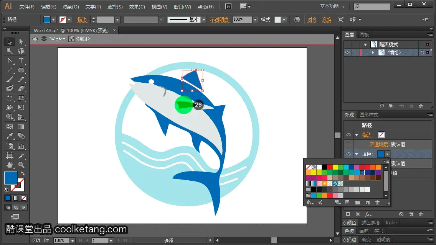Open Adobe Bridge via Br icon
This screenshot has height=245, width=436.
coord(228,7)
